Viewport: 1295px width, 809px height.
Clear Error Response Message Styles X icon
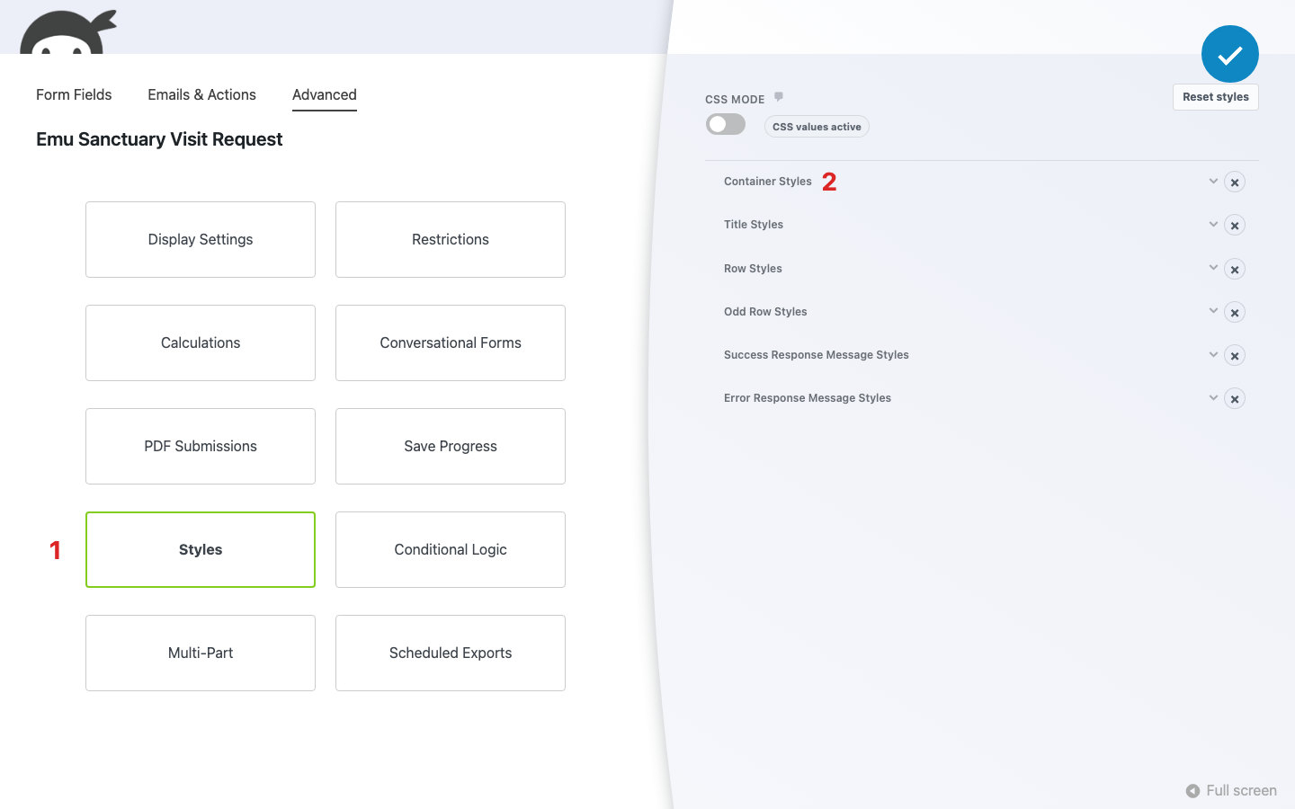coord(1235,399)
